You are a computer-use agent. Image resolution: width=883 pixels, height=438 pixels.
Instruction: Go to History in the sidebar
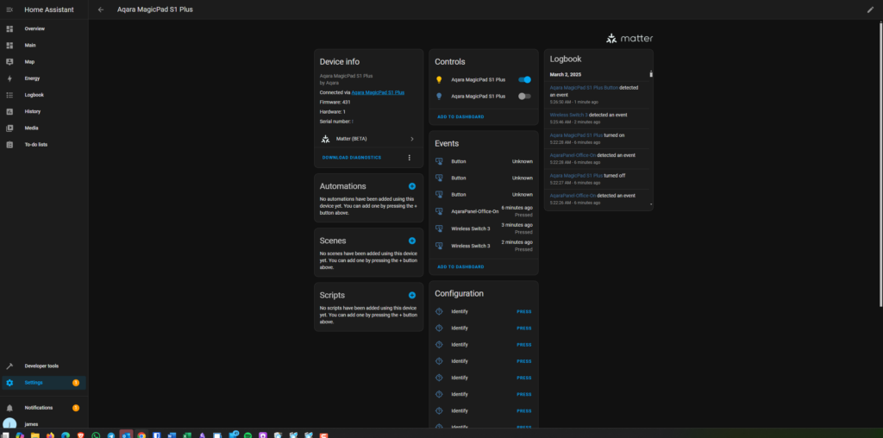[32, 111]
